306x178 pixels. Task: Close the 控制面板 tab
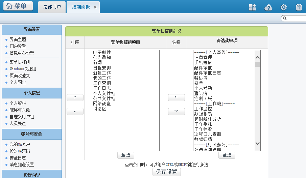[x=95, y=7]
